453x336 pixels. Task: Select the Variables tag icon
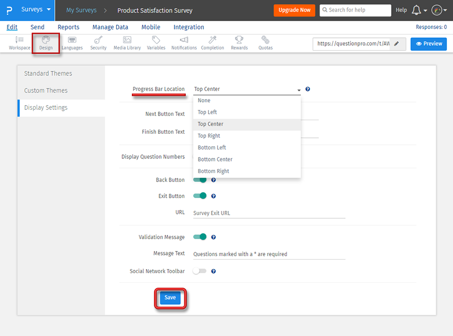[x=156, y=43]
